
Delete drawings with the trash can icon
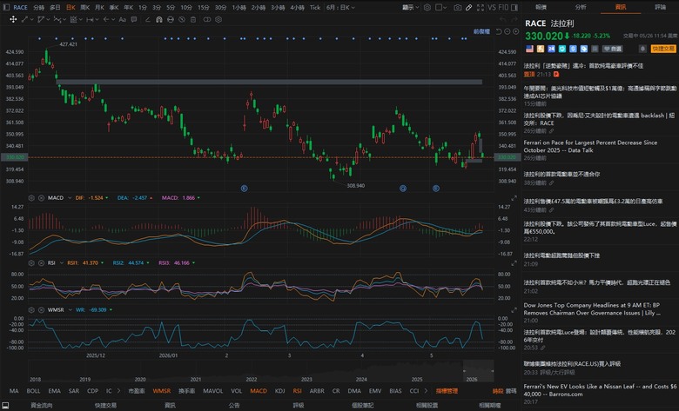click(x=193, y=19)
